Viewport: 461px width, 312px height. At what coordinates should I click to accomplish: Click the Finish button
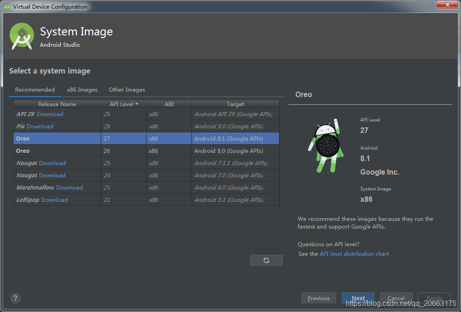pos(434,298)
